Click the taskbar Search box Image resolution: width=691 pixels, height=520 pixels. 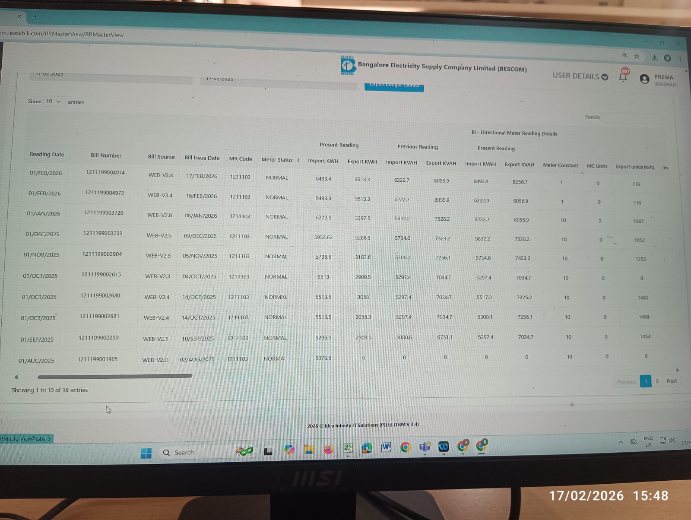pyautogui.click(x=194, y=452)
